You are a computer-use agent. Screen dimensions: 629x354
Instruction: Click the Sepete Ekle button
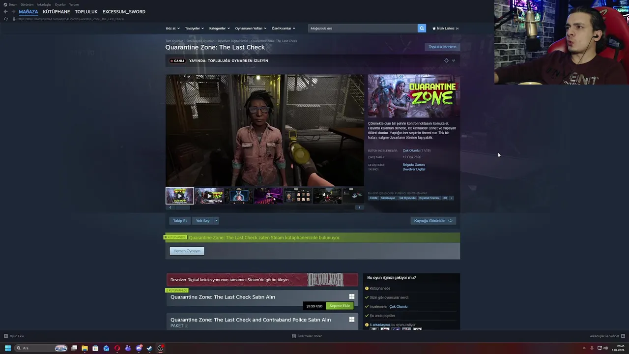[x=340, y=306]
